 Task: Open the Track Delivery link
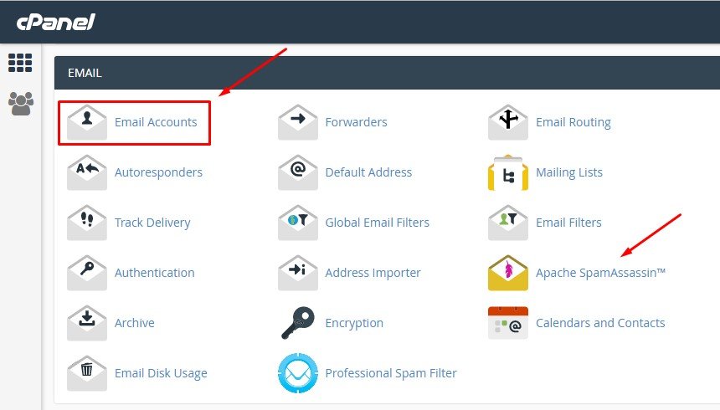(x=152, y=223)
